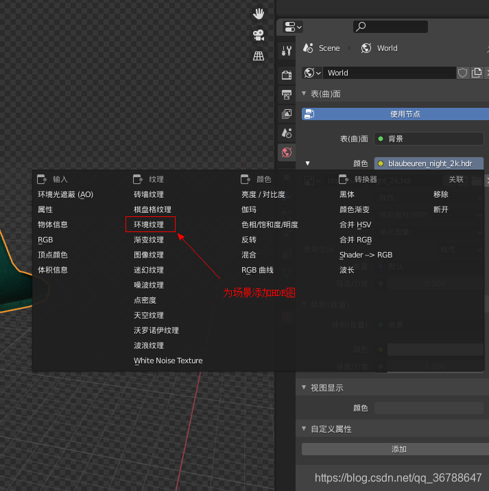Select White Noise Texture node
The image size is (489, 491).
tap(168, 361)
